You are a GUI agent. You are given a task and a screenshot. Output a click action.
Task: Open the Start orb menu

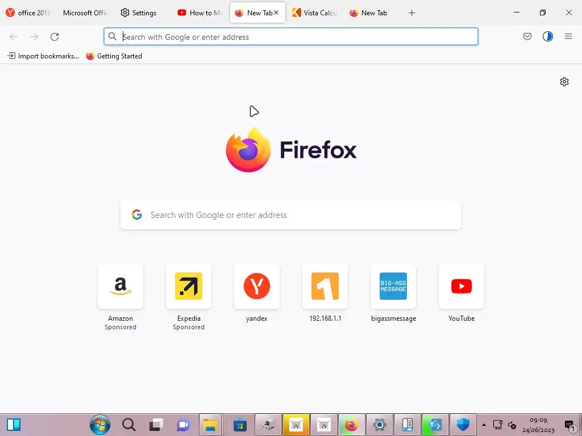click(x=100, y=425)
